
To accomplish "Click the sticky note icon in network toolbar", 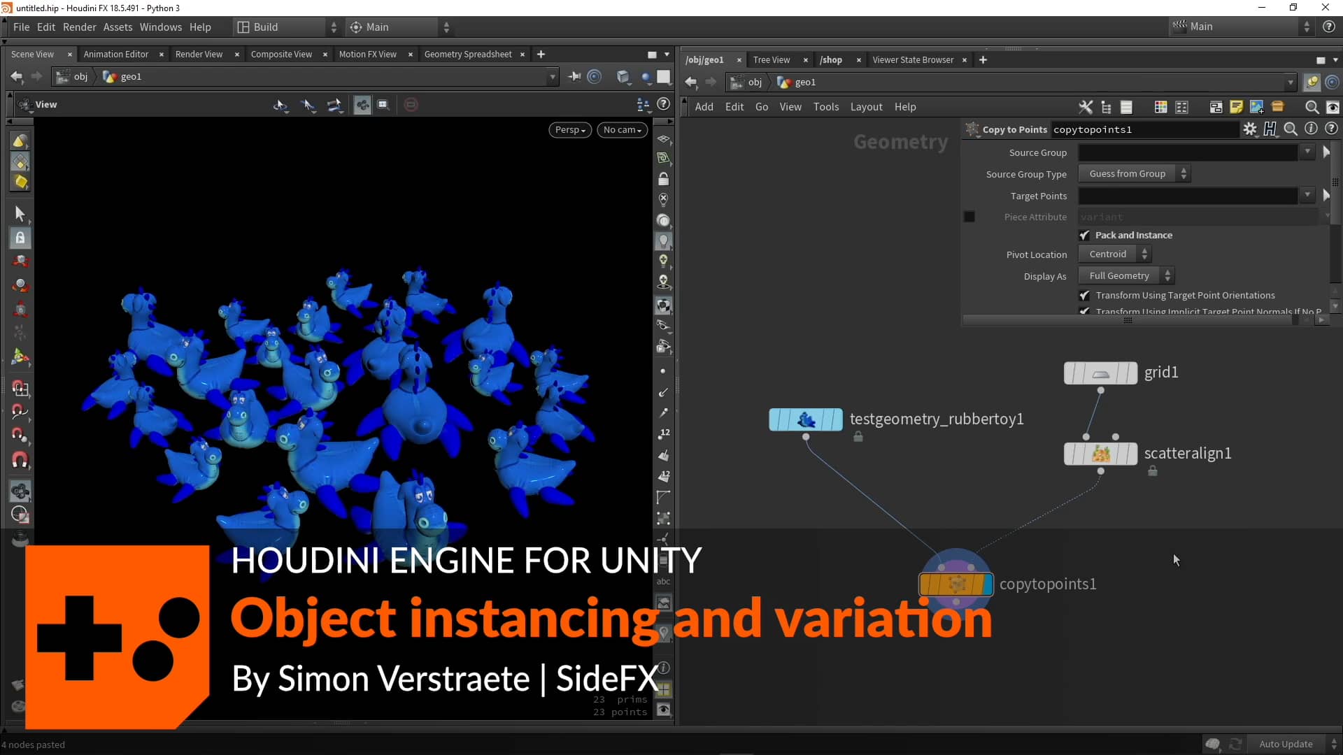I will (x=1237, y=107).
